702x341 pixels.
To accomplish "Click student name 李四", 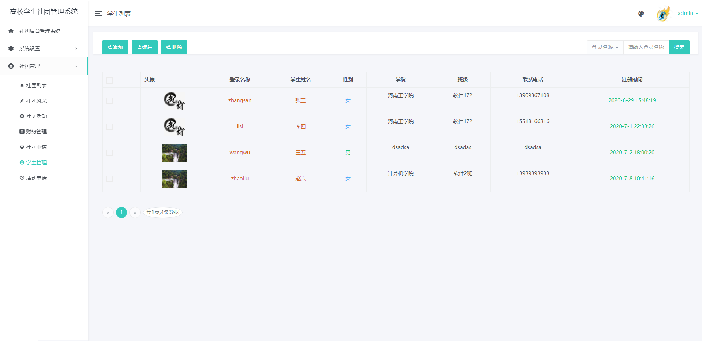I will [x=301, y=126].
